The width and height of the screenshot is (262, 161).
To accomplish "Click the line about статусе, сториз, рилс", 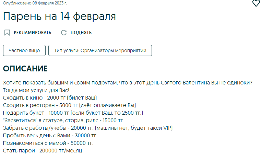I will [x=63, y=120].
